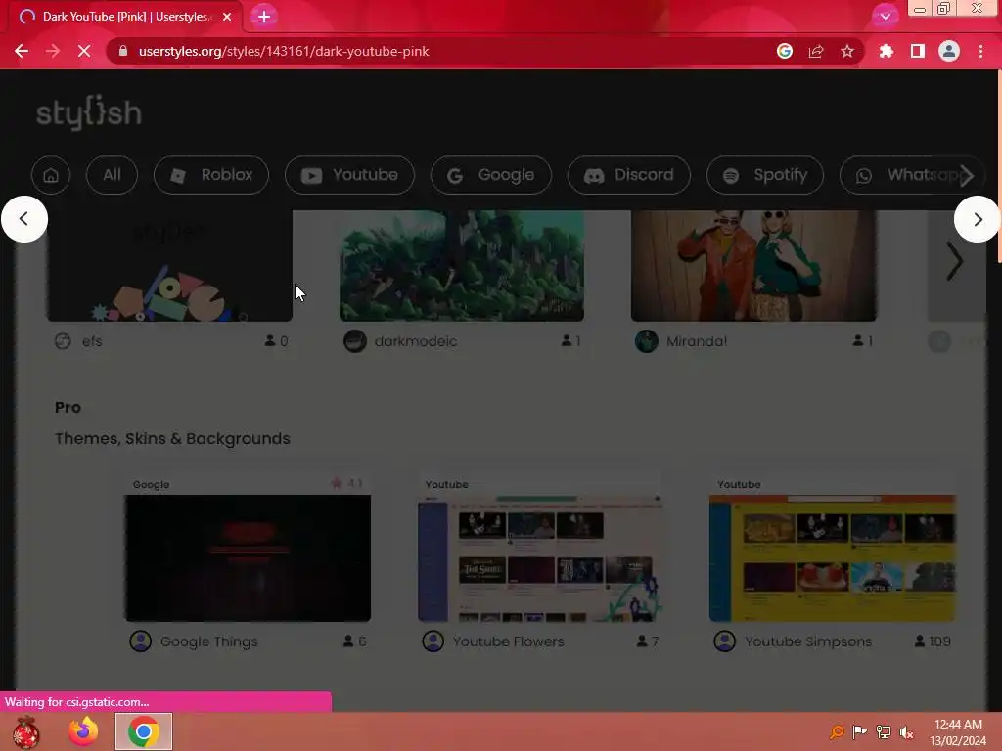Open the Miranda! style thumbnail
The width and height of the screenshot is (1002, 751).
point(753,266)
